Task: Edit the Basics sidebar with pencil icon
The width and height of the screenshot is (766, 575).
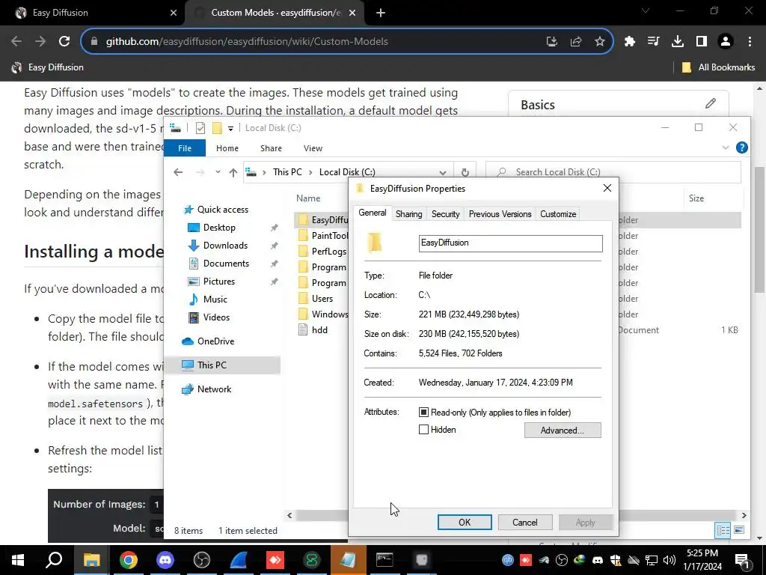Action: click(711, 103)
